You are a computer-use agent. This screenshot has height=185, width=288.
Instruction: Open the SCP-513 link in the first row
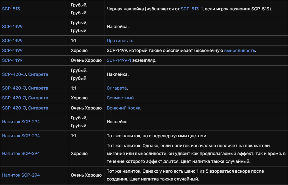11,9
